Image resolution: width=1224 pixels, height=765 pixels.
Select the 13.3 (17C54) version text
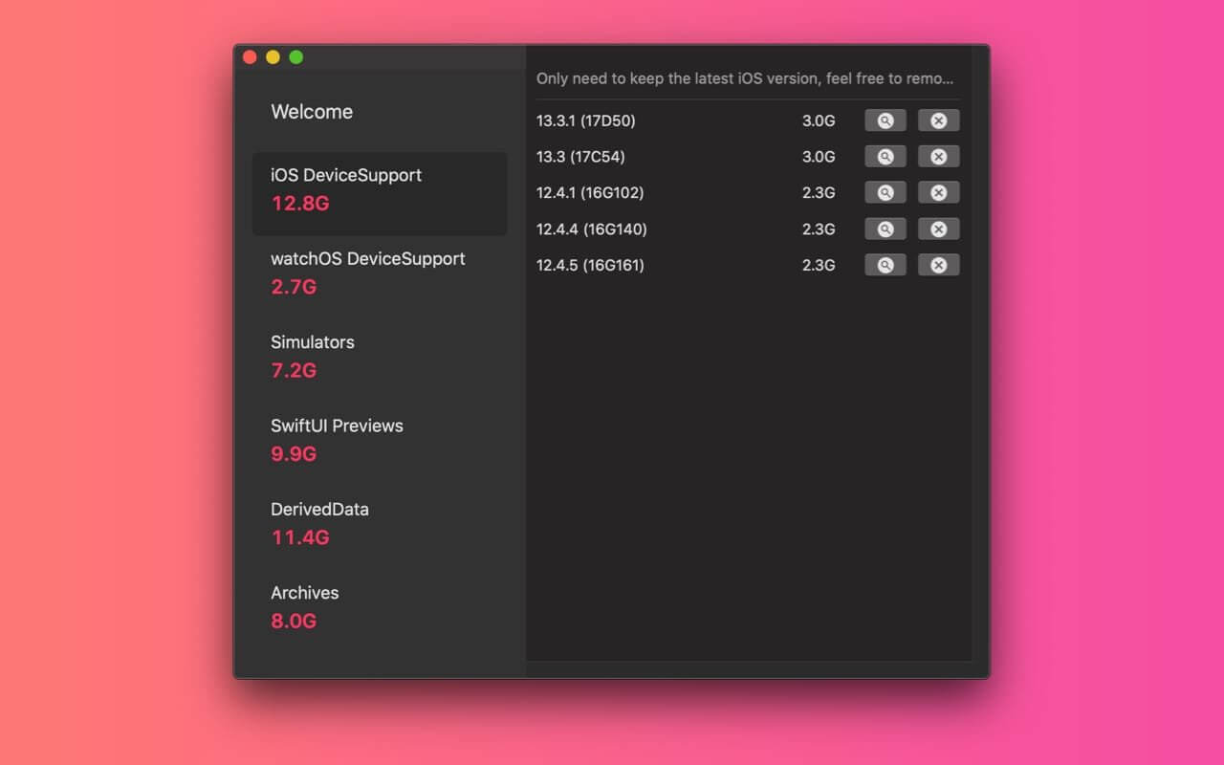pyautogui.click(x=580, y=157)
